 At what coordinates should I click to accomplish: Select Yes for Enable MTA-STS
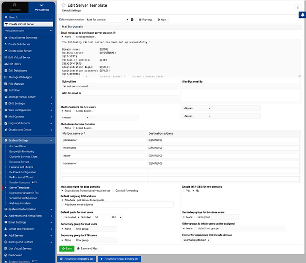tap(184, 190)
